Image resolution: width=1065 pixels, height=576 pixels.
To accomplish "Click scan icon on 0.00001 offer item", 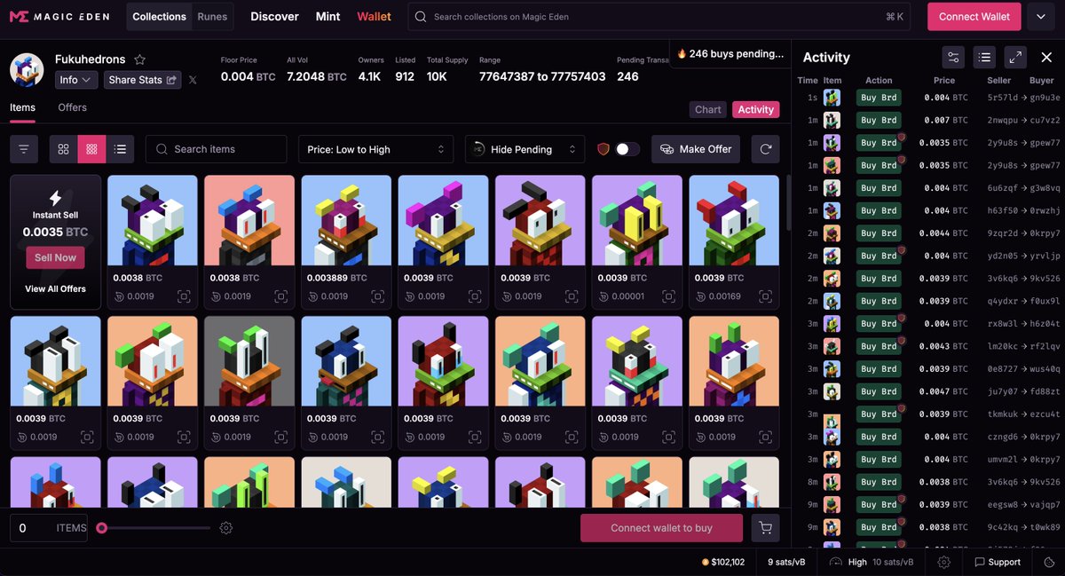I will click(669, 296).
